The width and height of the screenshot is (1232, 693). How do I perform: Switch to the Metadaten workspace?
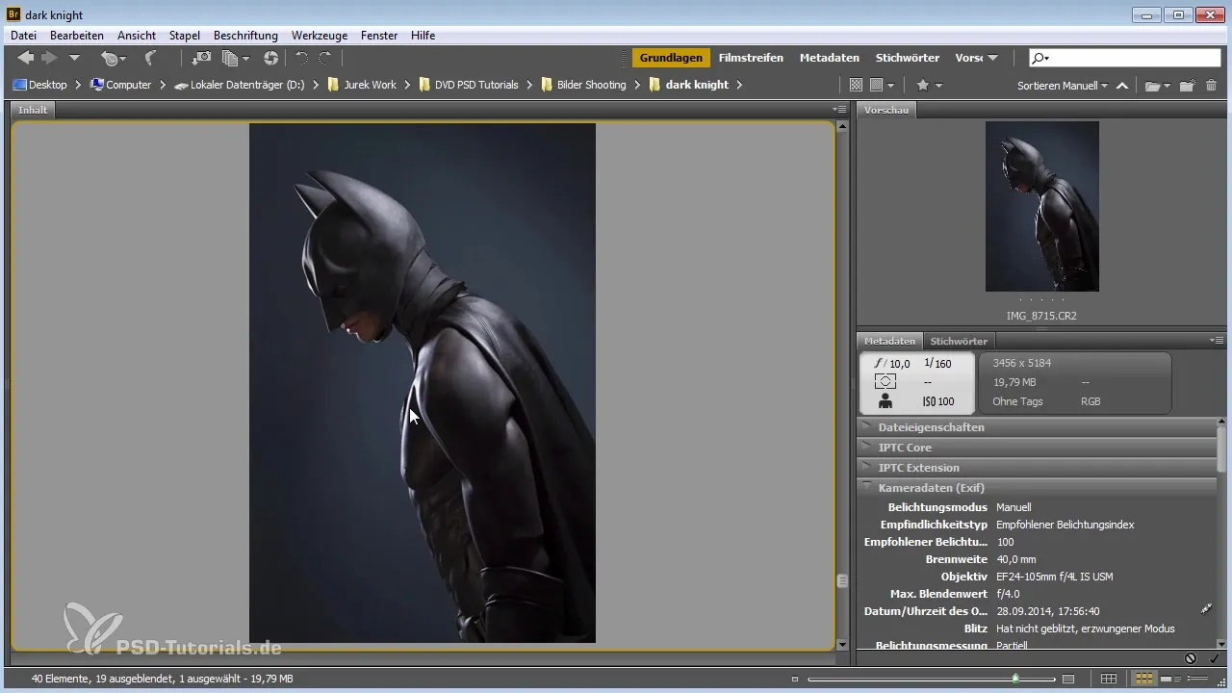829,58
